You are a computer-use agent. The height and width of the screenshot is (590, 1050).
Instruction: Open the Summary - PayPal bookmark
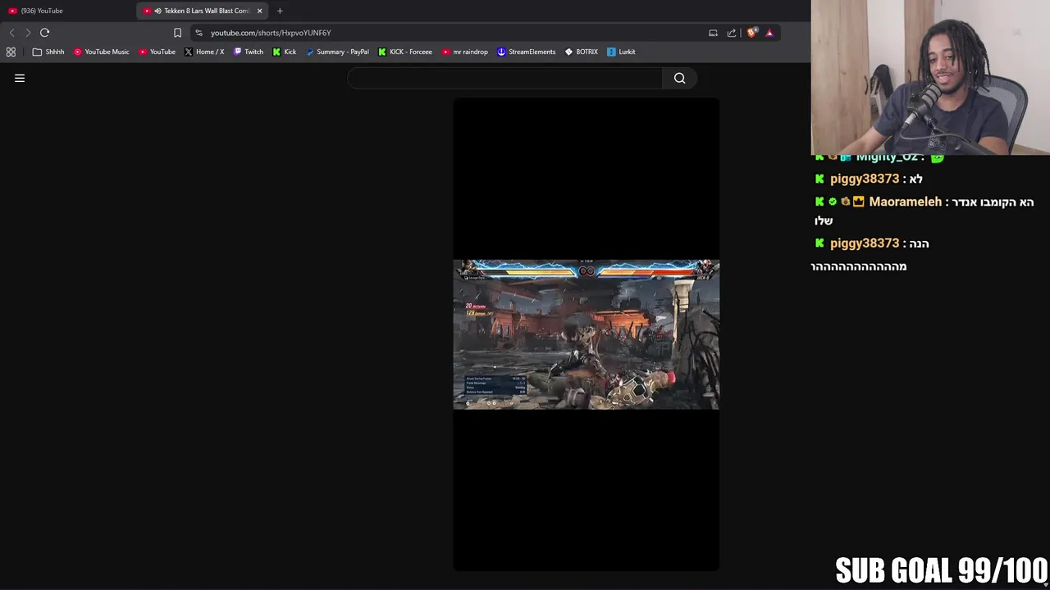point(337,52)
